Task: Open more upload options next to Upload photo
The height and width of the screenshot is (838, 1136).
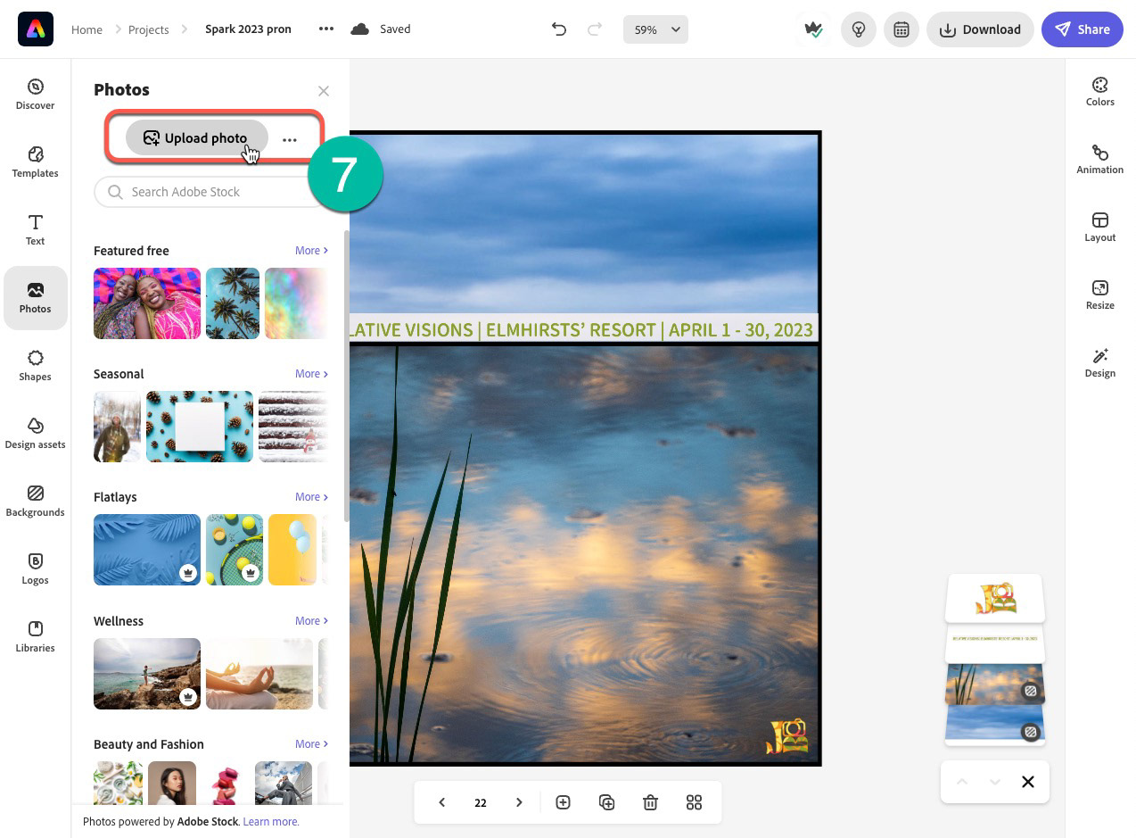Action: (x=290, y=140)
